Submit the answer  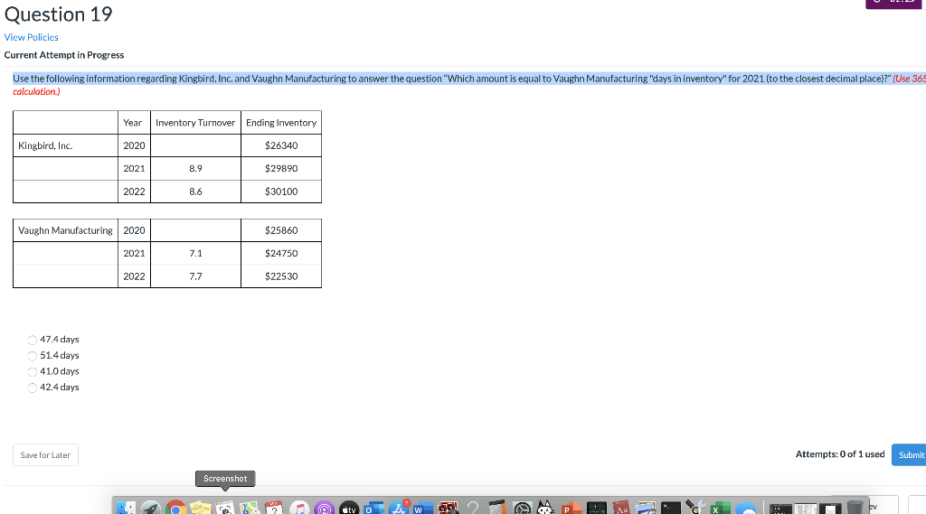[x=910, y=455]
